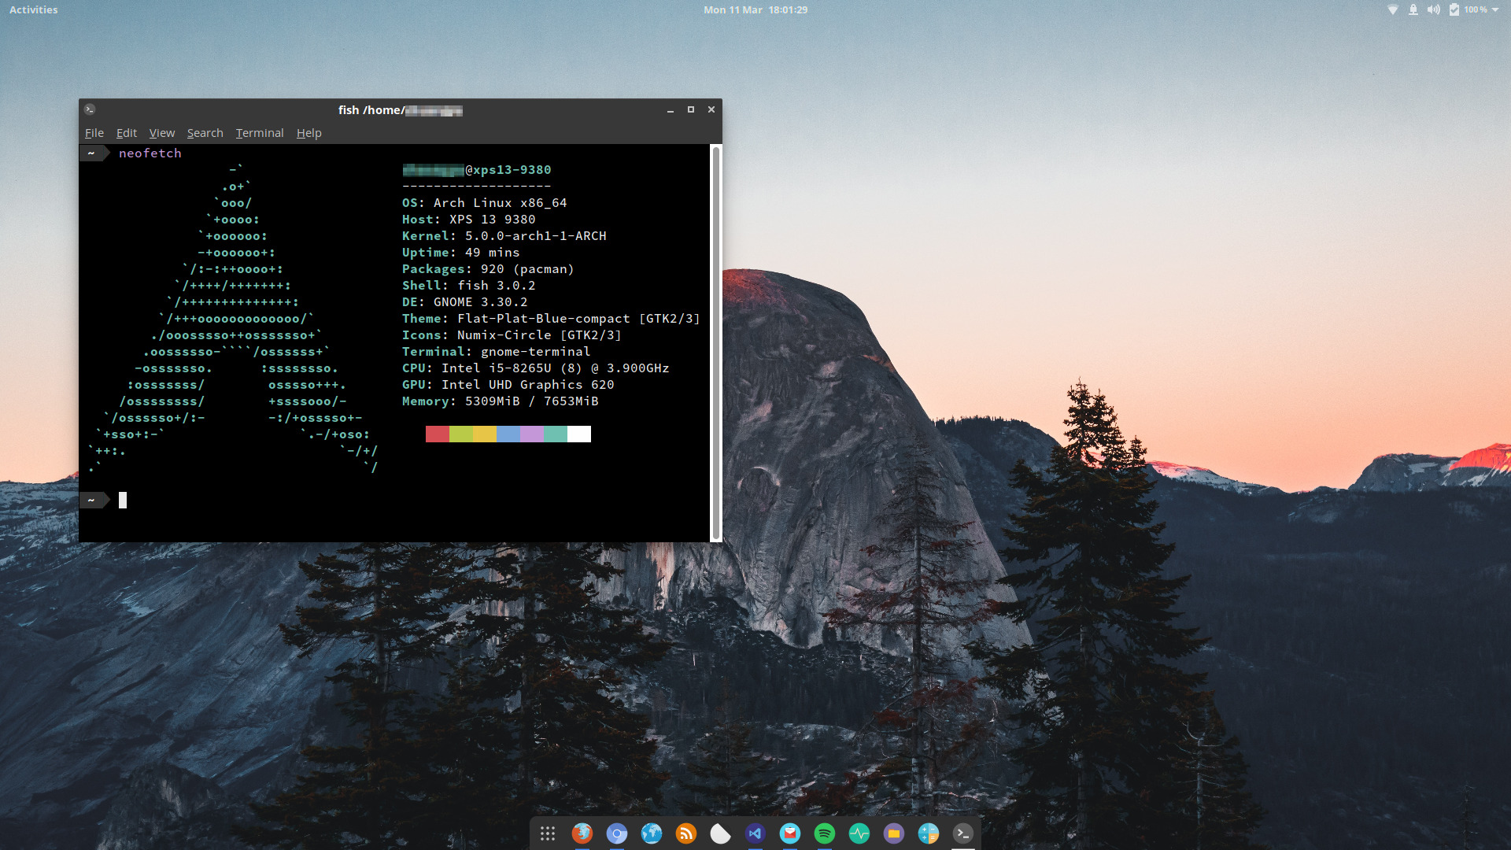The image size is (1511, 850).
Task: Open the Edit menu in terminal
Action: [x=127, y=133]
